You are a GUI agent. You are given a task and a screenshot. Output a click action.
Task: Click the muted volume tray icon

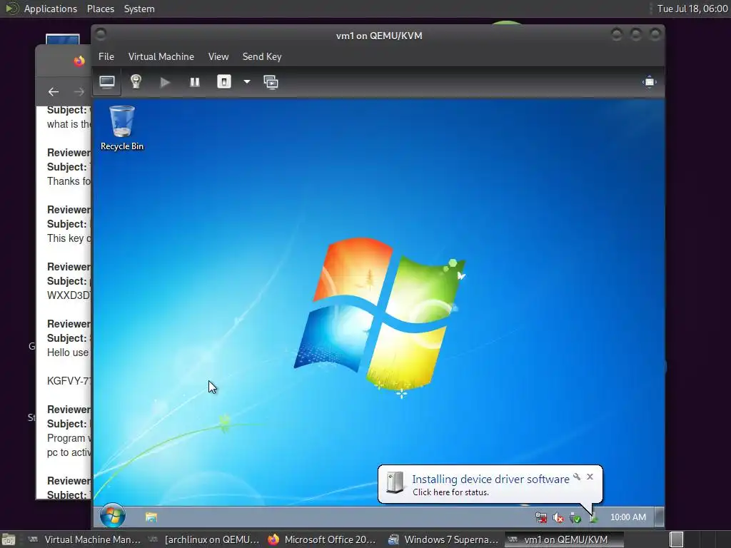(558, 518)
